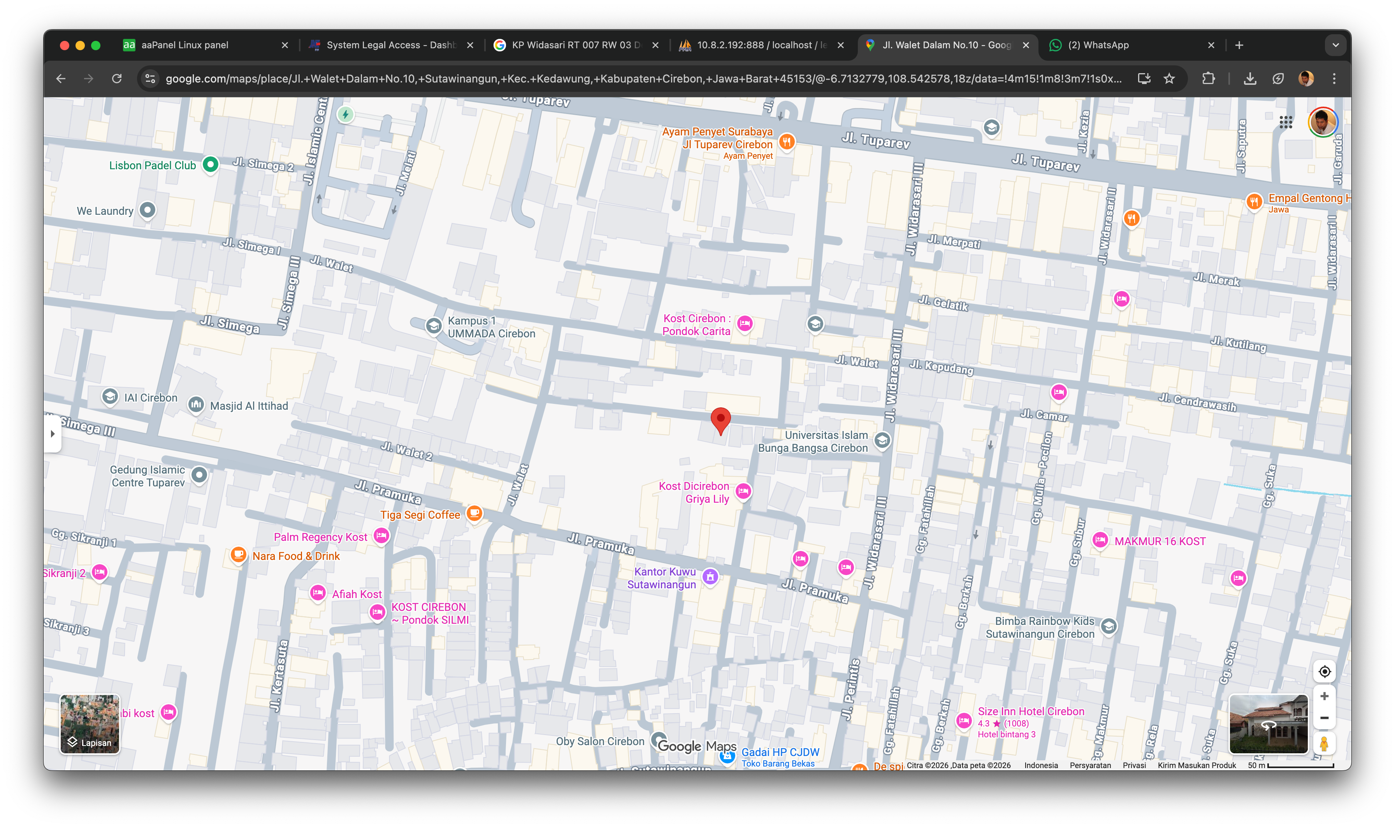This screenshot has height=828, width=1395.
Task: Open the tab search dropdown chevron
Action: click(x=1335, y=45)
